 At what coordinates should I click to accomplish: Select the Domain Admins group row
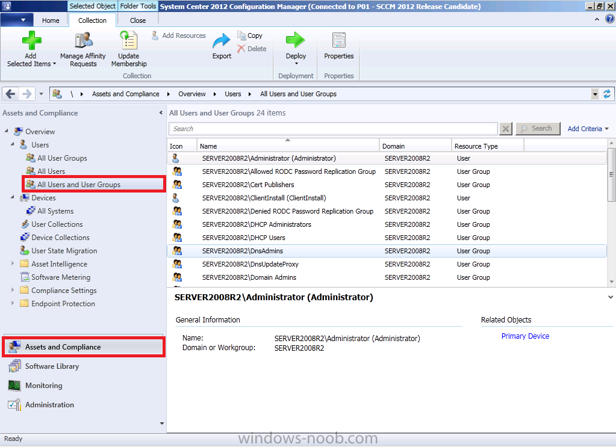(x=387, y=277)
